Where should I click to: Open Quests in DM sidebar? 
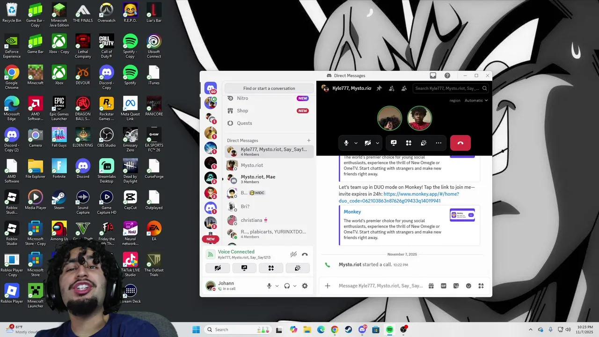tap(269, 123)
